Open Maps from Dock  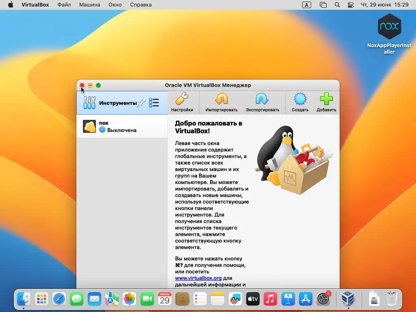(112, 299)
